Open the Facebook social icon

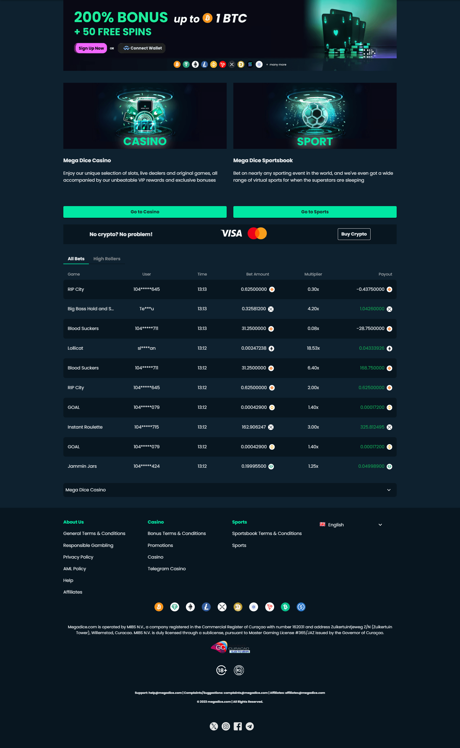tap(237, 726)
